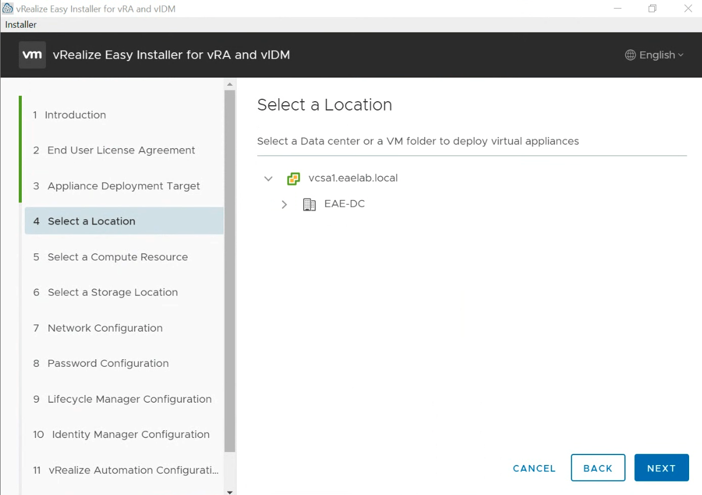
Task: Open step 2 End User License Agreement
Action: point(121,150)
